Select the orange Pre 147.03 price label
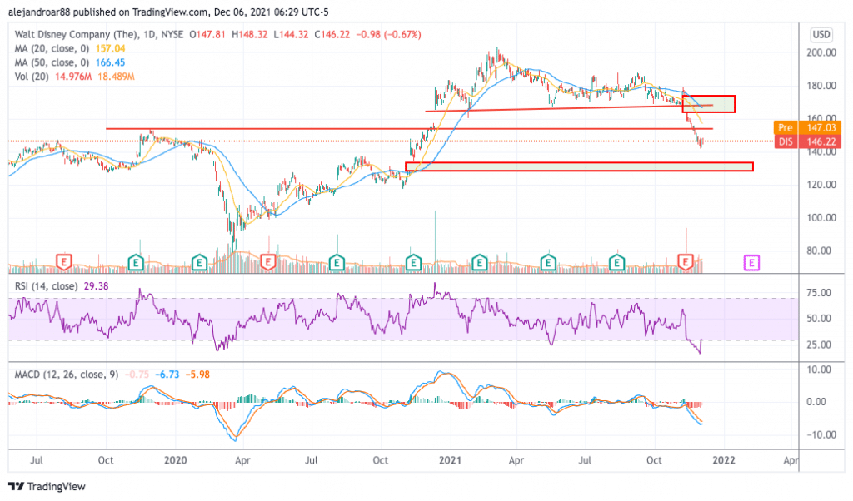 807,127
